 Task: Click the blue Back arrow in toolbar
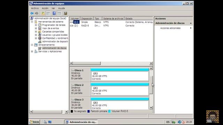point(32,13)
